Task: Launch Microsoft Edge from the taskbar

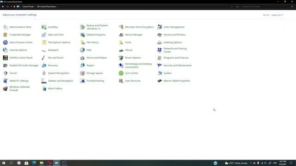Action: click(34, 163)
